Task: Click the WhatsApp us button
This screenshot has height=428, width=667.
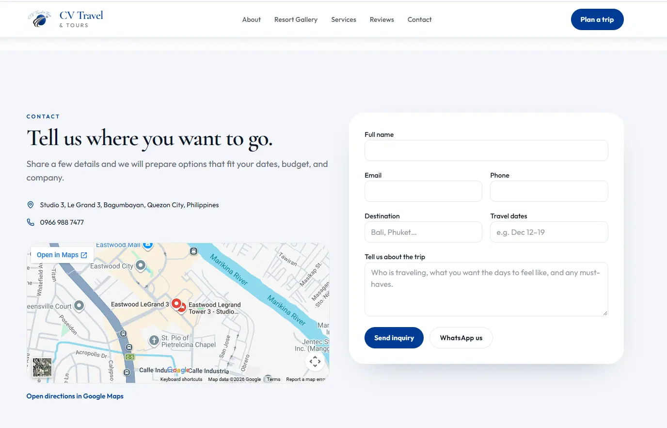Action: click(x=461, y=338)
